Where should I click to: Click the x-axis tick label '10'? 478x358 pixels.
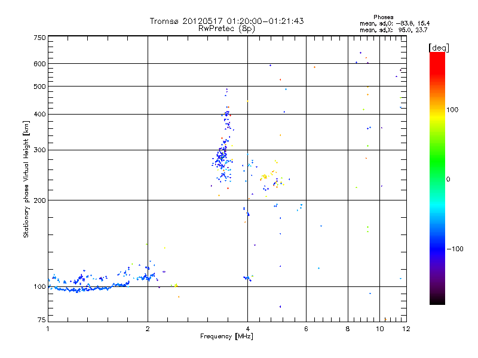point(380,329)
